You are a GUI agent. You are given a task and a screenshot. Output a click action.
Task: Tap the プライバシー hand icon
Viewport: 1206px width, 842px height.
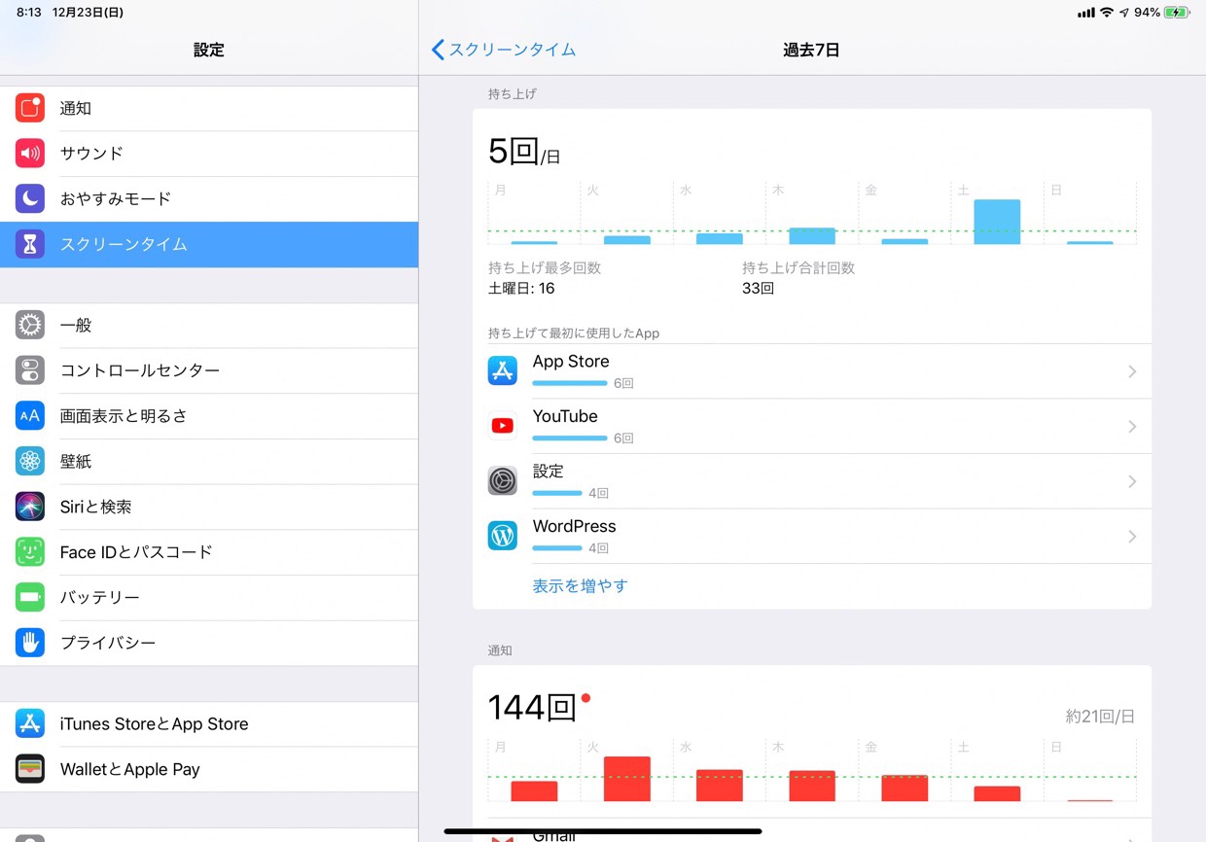(30, 643)
